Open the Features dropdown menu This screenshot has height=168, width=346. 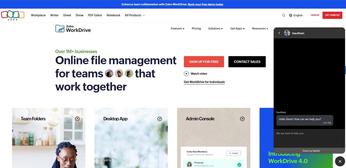click(x=178, y=28)
